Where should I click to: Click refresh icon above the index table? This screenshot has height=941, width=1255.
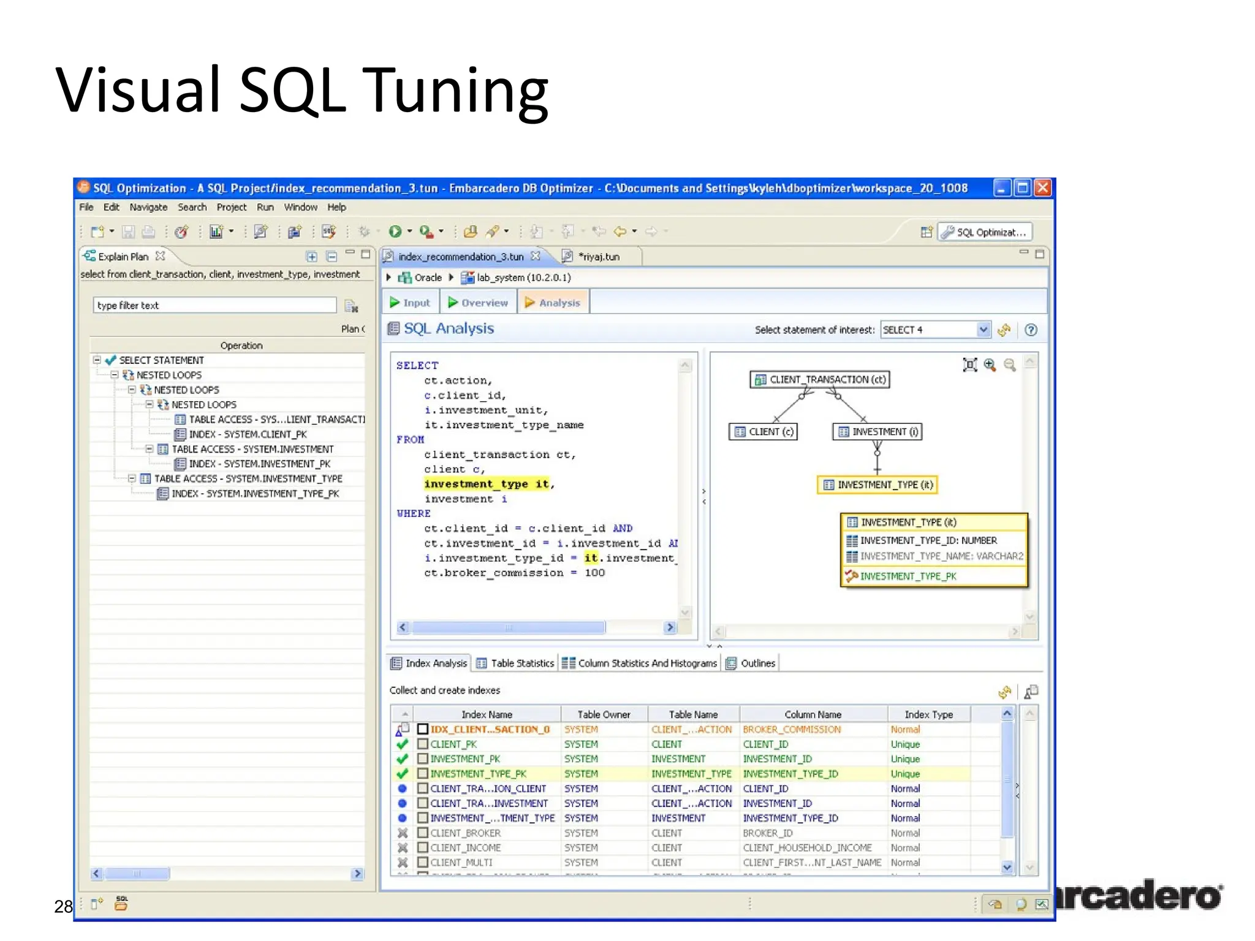pyautogui.click(x=1004, y=692)
